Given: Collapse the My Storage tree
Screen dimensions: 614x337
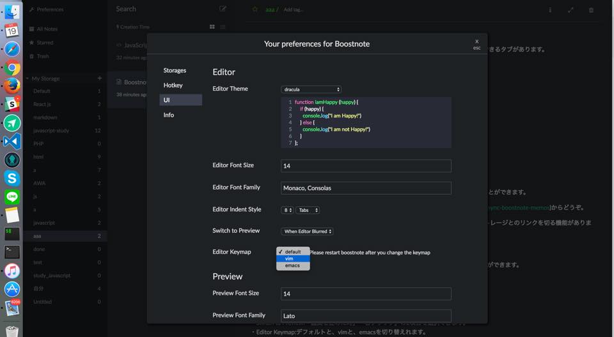Looking at the screenshot, I should pos(28,79).
